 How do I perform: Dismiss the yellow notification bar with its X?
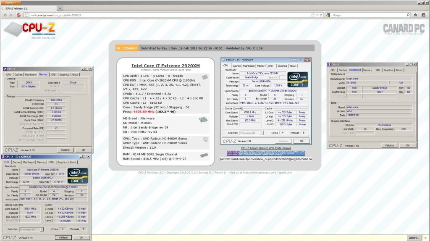point(426,238)
